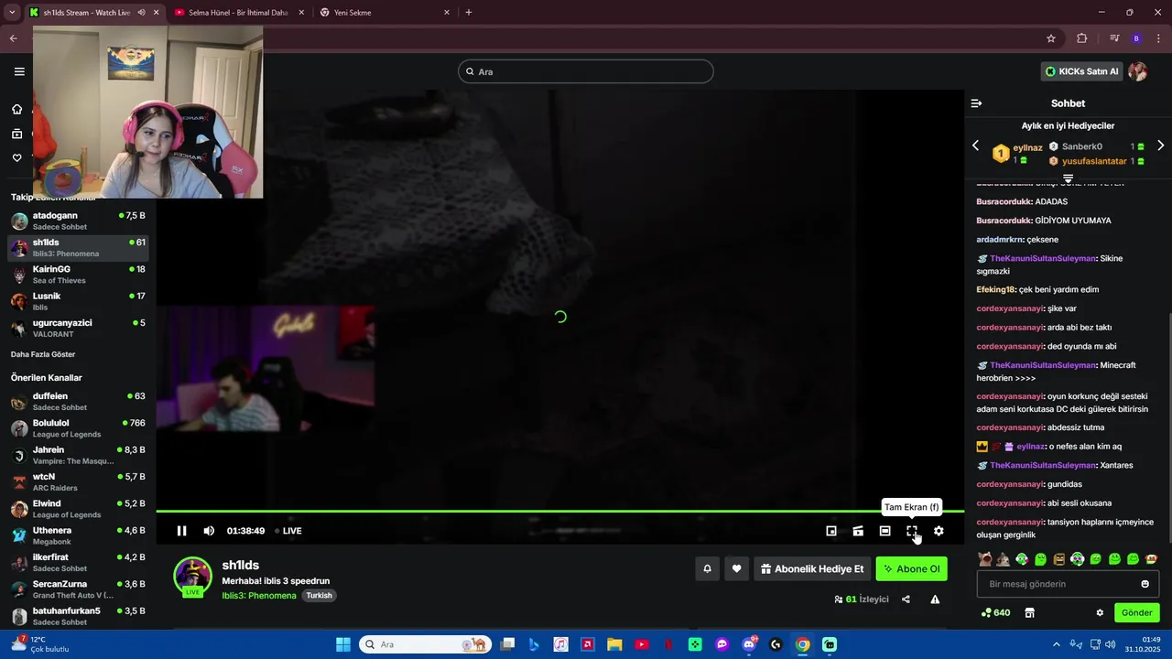1172x659 pixels.
Task: Open player settings gear icon
Action: 939,531
